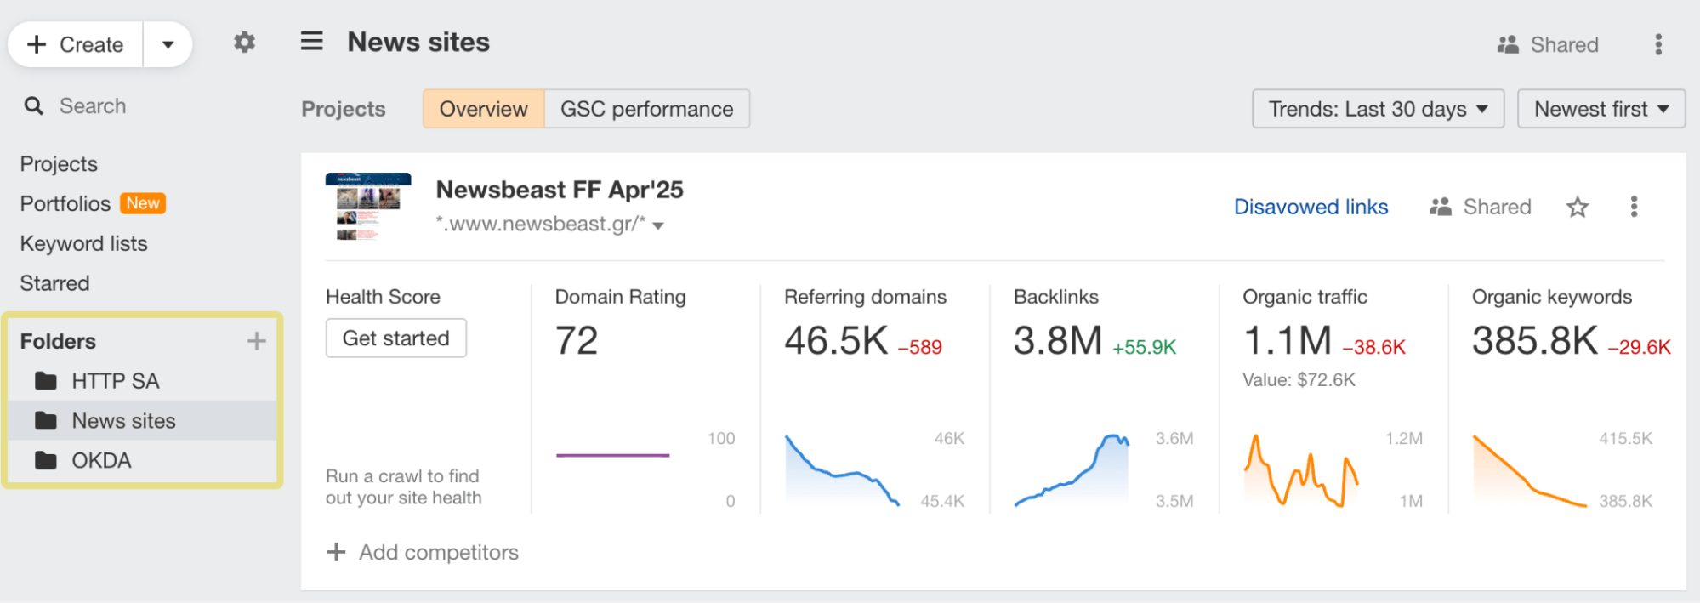1700x603 pixels.
Task: Open the settings gear icon
Action: (x=244, y=43)
